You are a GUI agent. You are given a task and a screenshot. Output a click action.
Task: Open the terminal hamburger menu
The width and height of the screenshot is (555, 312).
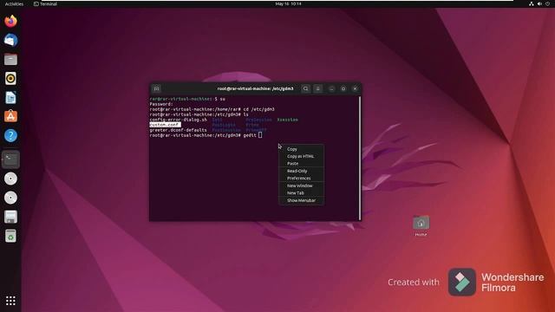tap(318, 88)
